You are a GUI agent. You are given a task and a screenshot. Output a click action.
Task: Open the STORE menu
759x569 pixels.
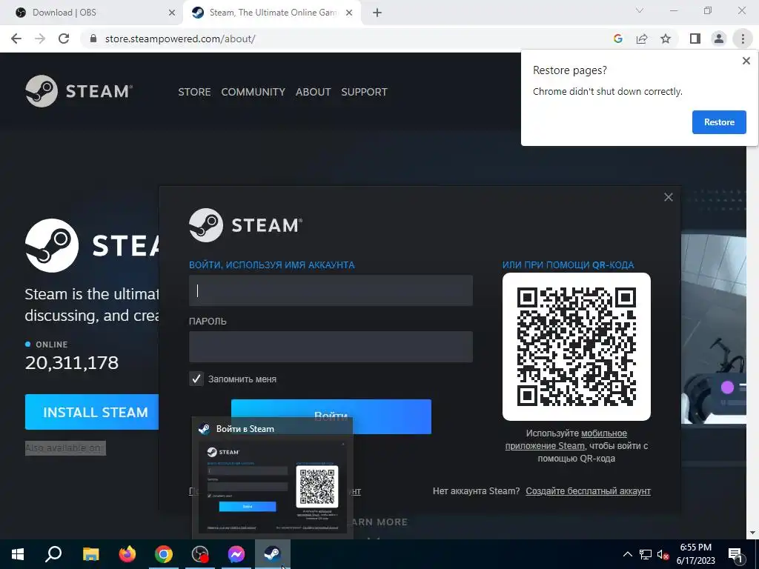point(194,92)
